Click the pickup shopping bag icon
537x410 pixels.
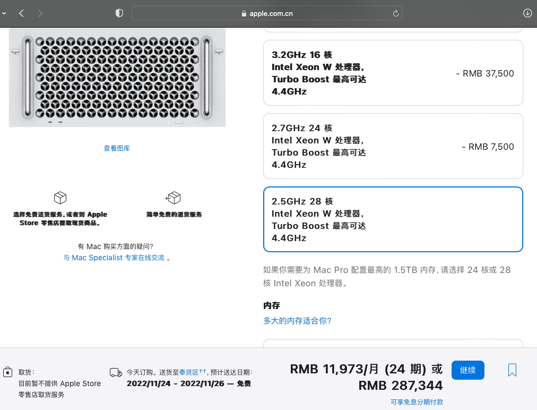(x=7, y=372)
